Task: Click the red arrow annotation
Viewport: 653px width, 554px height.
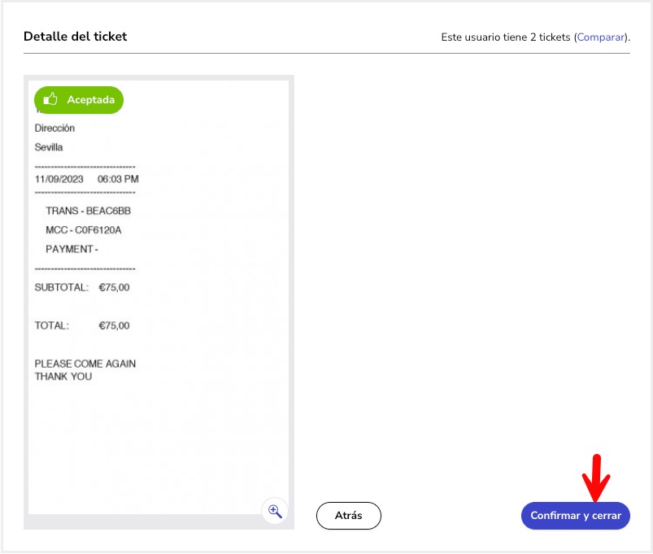Action: (598, 478)
